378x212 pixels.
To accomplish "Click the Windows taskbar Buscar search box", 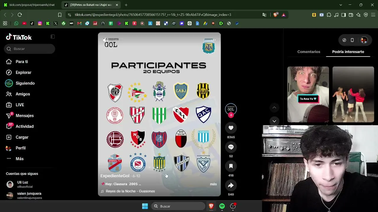I will pos(178,206).
